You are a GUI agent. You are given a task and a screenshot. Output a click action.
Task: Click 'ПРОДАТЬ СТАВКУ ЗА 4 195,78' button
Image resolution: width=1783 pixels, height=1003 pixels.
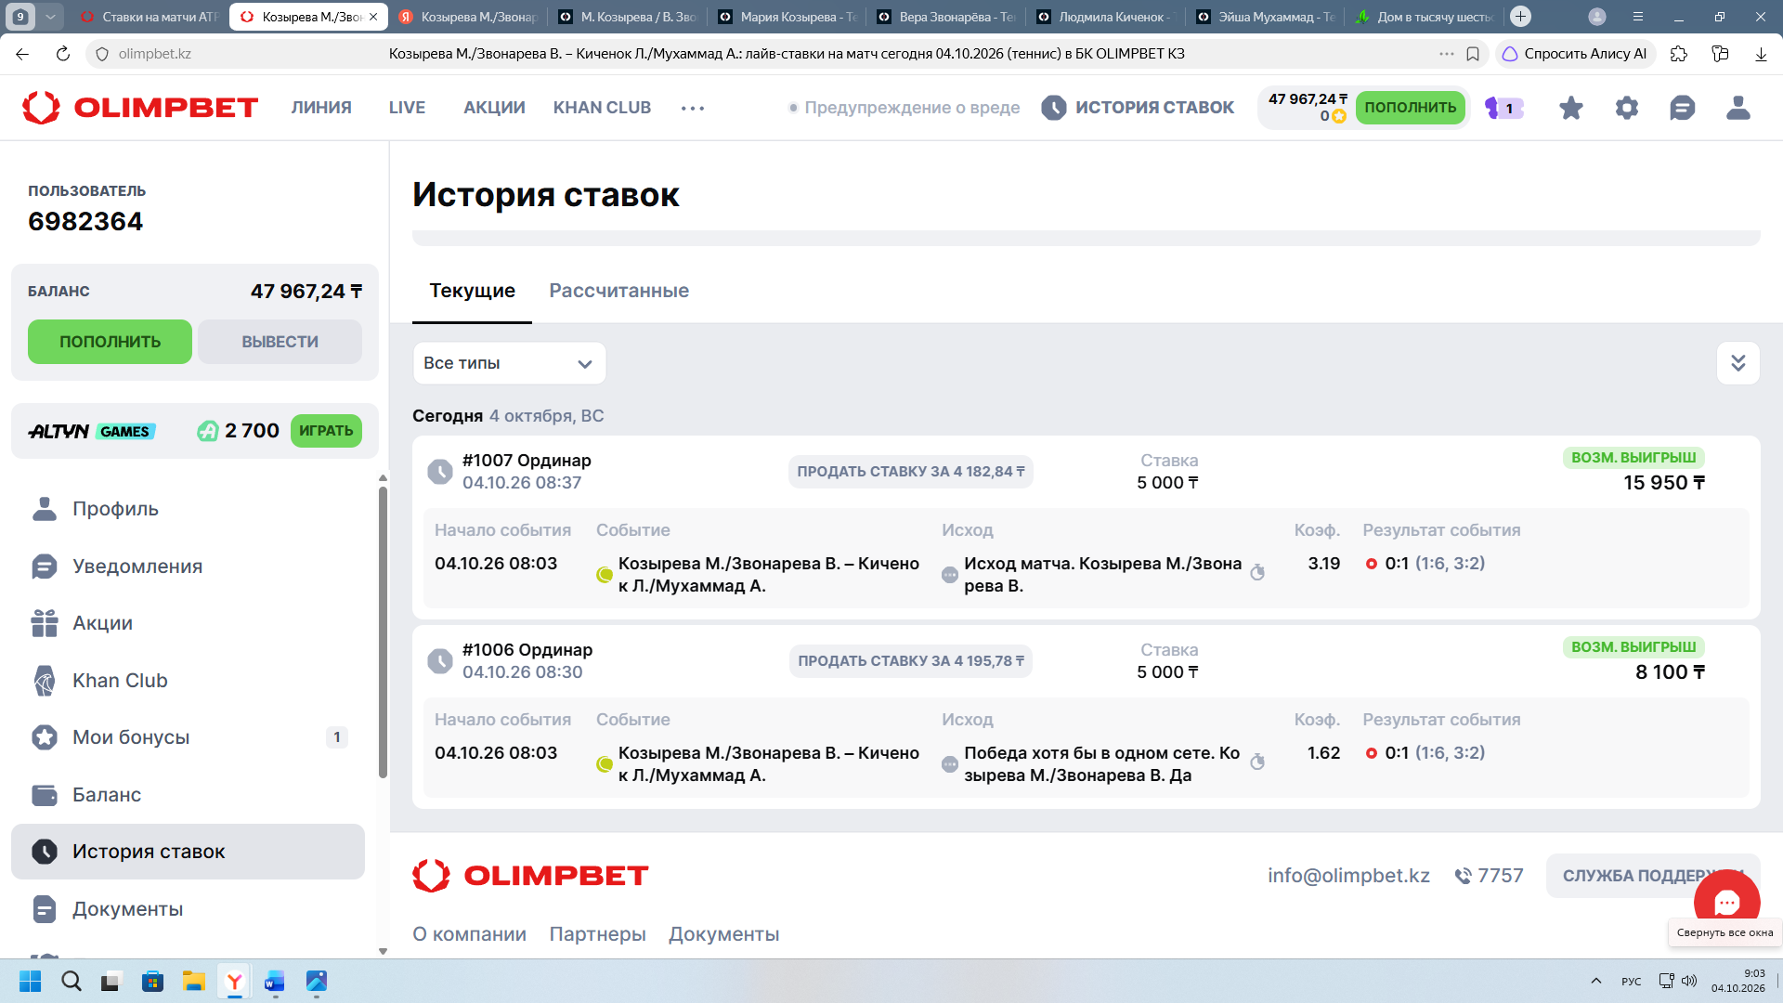coord(910,661)
